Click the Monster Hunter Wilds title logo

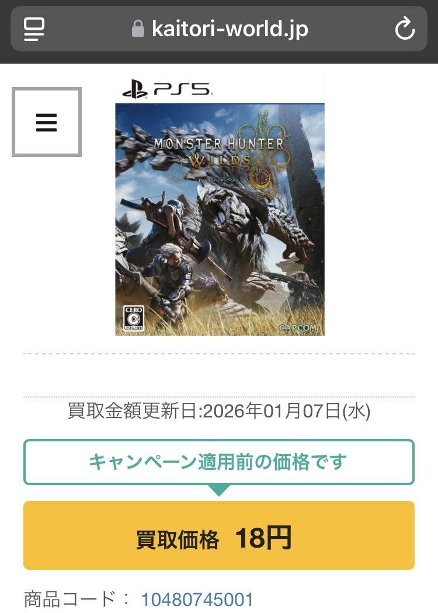tap(219, 152)
